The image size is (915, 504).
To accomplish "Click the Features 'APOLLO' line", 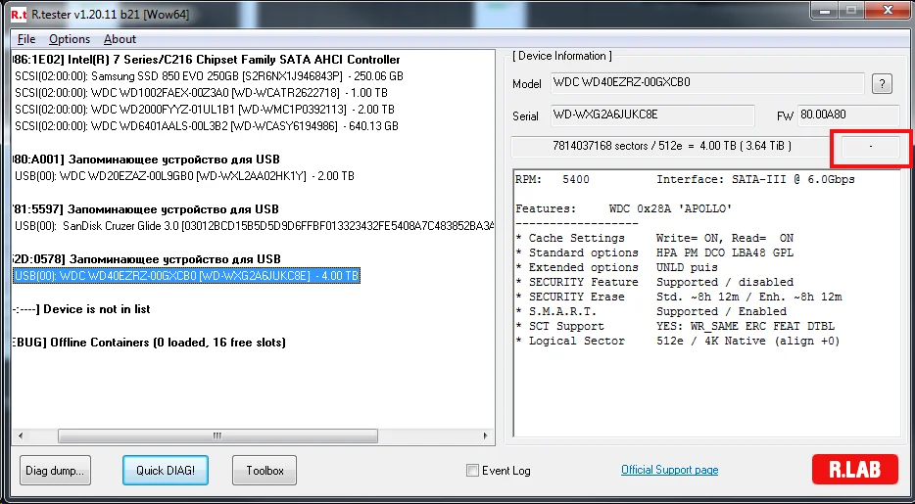I will (x=624, y=208).
